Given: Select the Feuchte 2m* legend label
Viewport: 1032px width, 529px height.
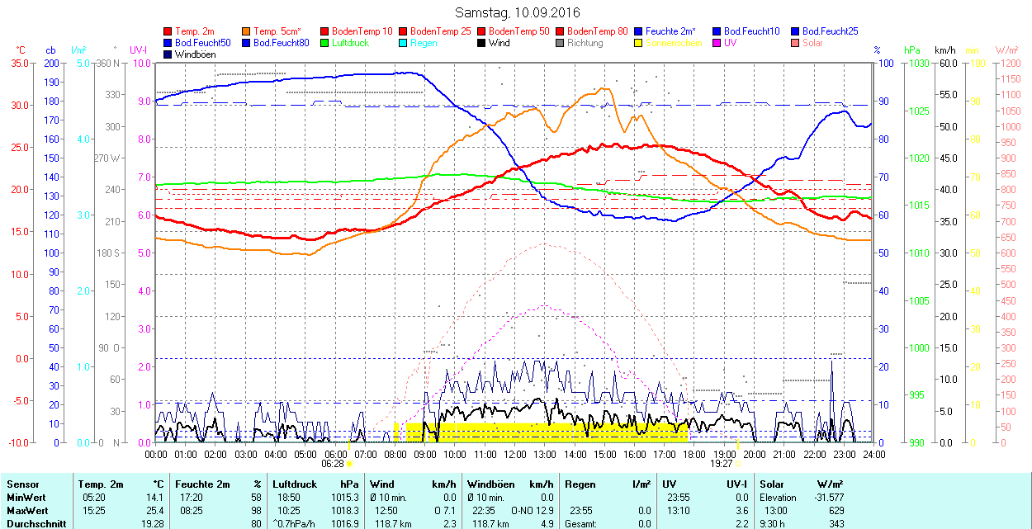Looking at the screenshot, I should [672, 31].
